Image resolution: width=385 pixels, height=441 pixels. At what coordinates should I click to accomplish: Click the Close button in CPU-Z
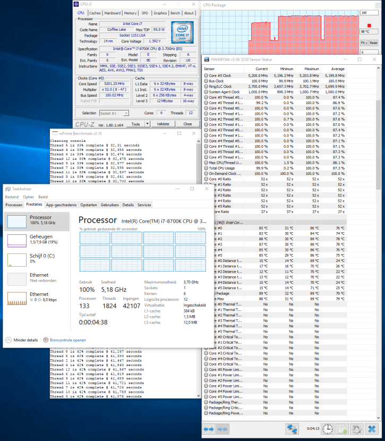point(188,124)
